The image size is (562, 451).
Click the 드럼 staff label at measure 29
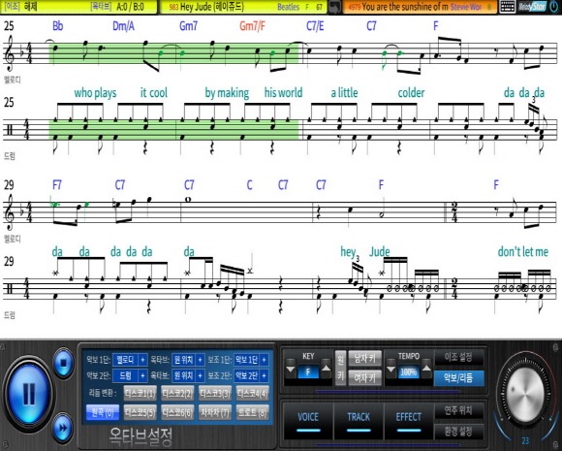(x=10, y=315)
